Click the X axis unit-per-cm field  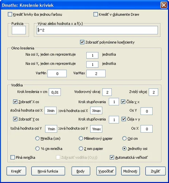click(92, 55)
